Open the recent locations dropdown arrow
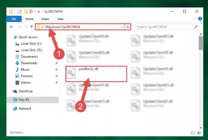This screenshot has width=208, height=140. 26,27
